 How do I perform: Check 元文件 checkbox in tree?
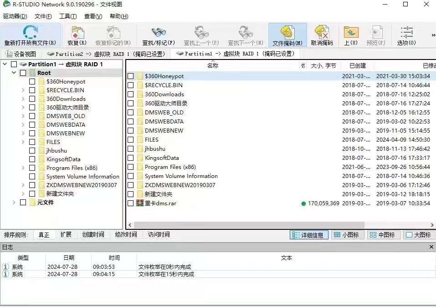[x=23, y=202]
